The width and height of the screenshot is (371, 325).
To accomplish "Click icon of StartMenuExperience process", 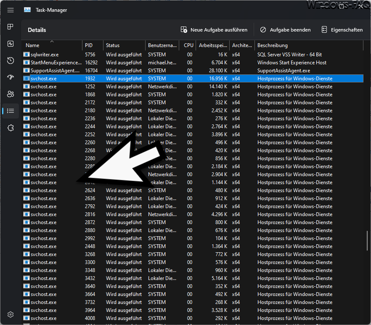I will (26, 63).
